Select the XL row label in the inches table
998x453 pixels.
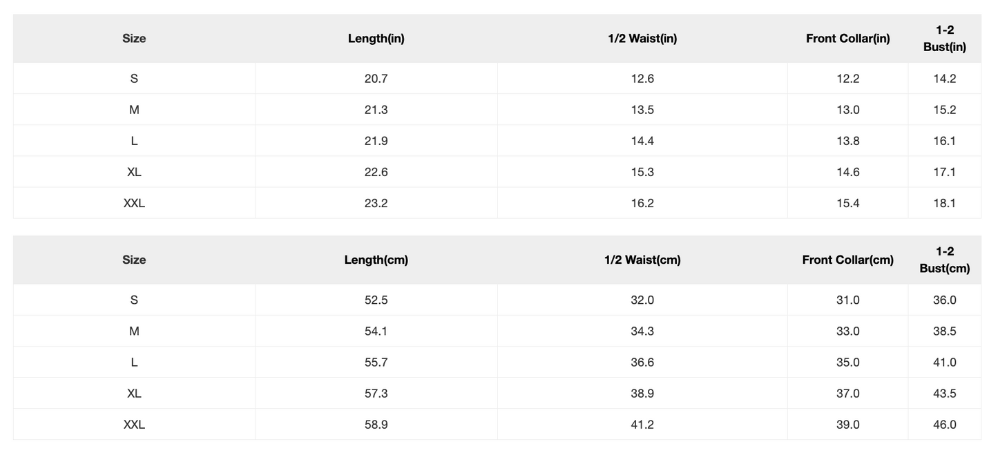[x=134, y=172]
